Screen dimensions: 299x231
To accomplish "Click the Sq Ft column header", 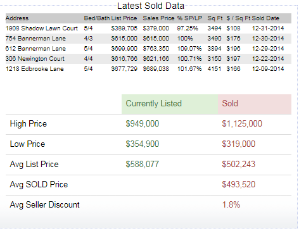I will [x=215, y=18].
